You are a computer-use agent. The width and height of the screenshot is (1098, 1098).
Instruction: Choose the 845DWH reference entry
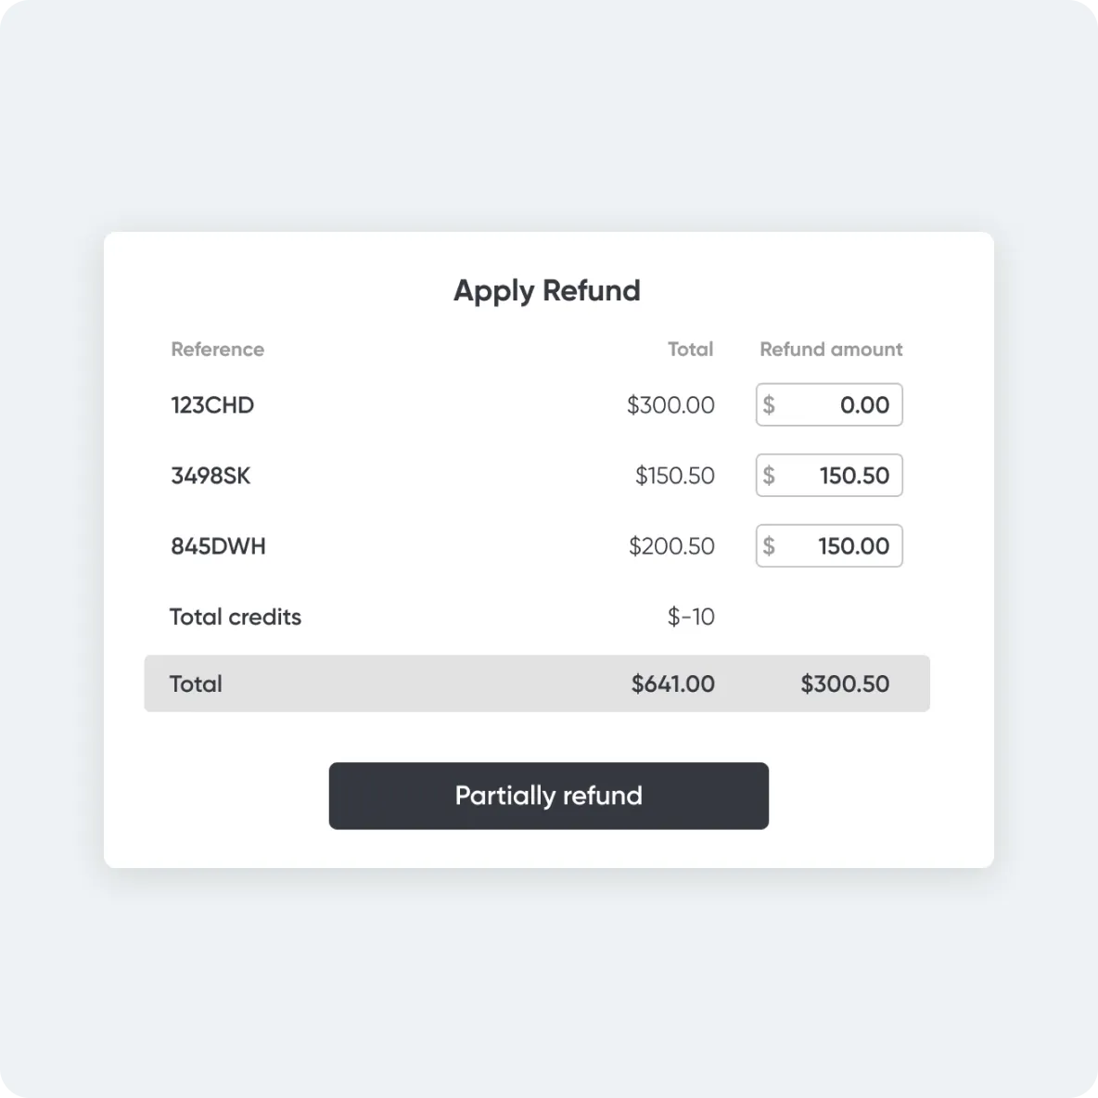(x=218, y=546)
